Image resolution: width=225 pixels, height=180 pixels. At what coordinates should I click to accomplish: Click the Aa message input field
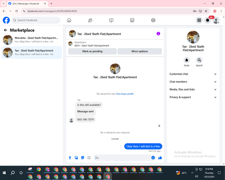tap(122, 157)
